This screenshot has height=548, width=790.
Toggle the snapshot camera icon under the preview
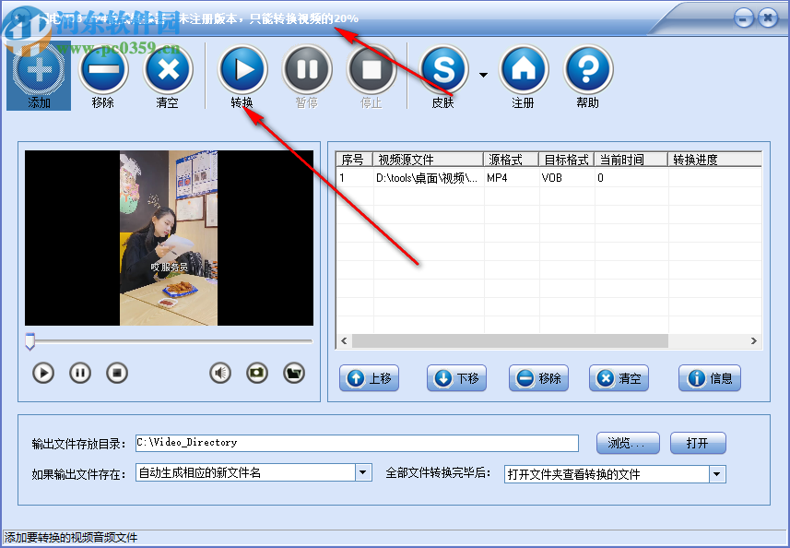[x=256, y=373]
